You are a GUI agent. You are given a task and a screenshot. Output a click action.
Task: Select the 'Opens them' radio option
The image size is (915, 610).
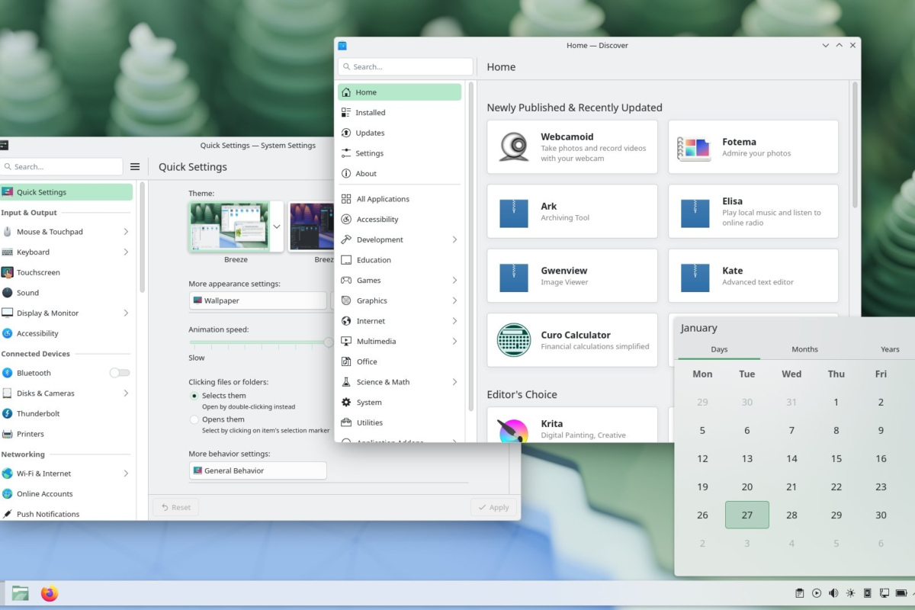194,419
